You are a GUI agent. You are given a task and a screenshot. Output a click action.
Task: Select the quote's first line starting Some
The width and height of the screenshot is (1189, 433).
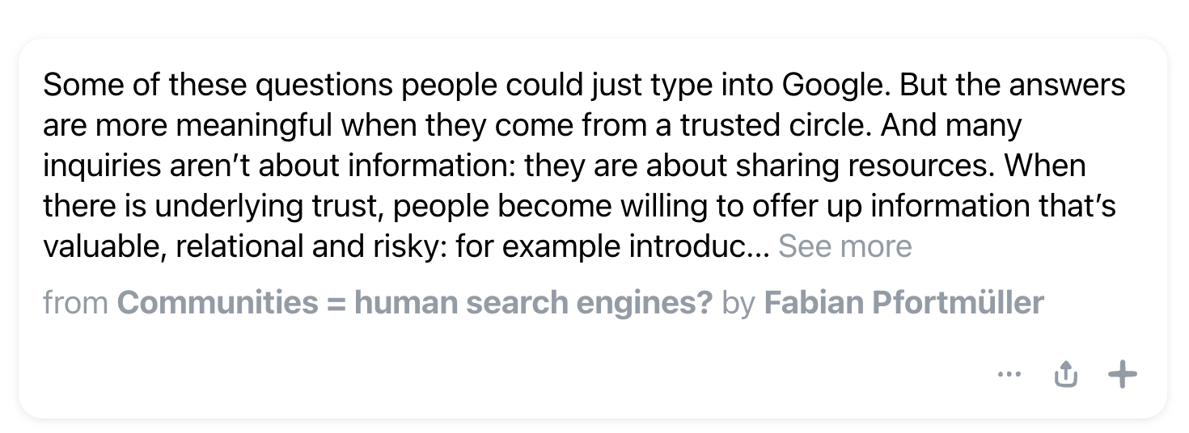tap(584, 86)
